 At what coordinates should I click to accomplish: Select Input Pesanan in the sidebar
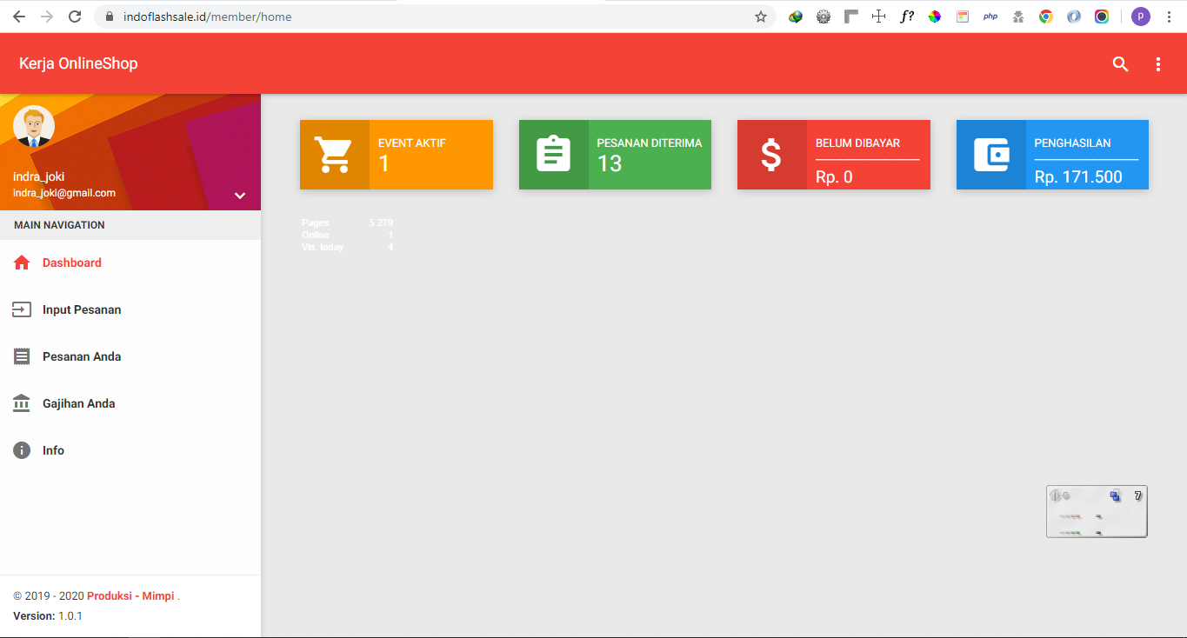pyautogui.click(x=82, y=309)
